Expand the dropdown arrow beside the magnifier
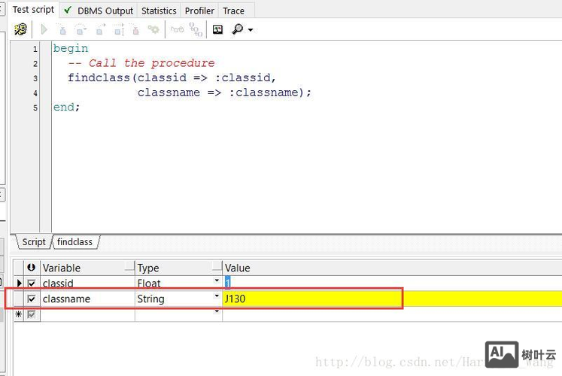 251,30
